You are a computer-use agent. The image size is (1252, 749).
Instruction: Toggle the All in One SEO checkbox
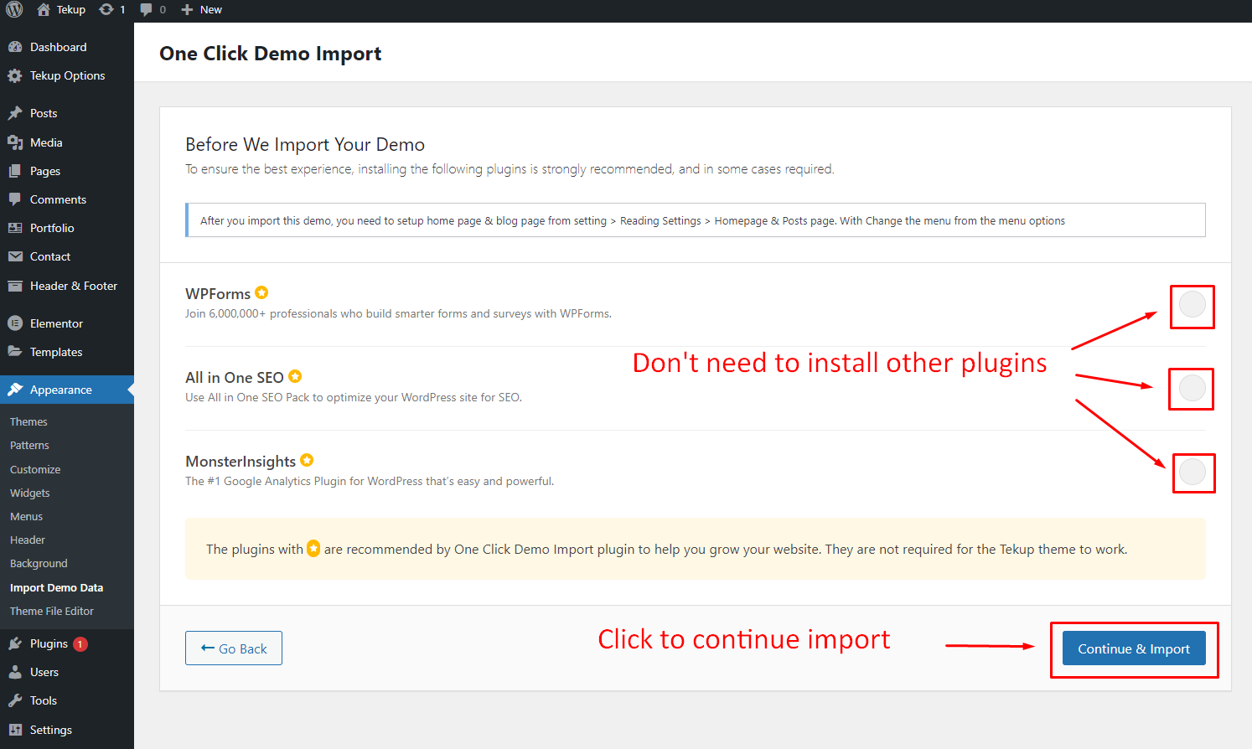(1192, 388)
